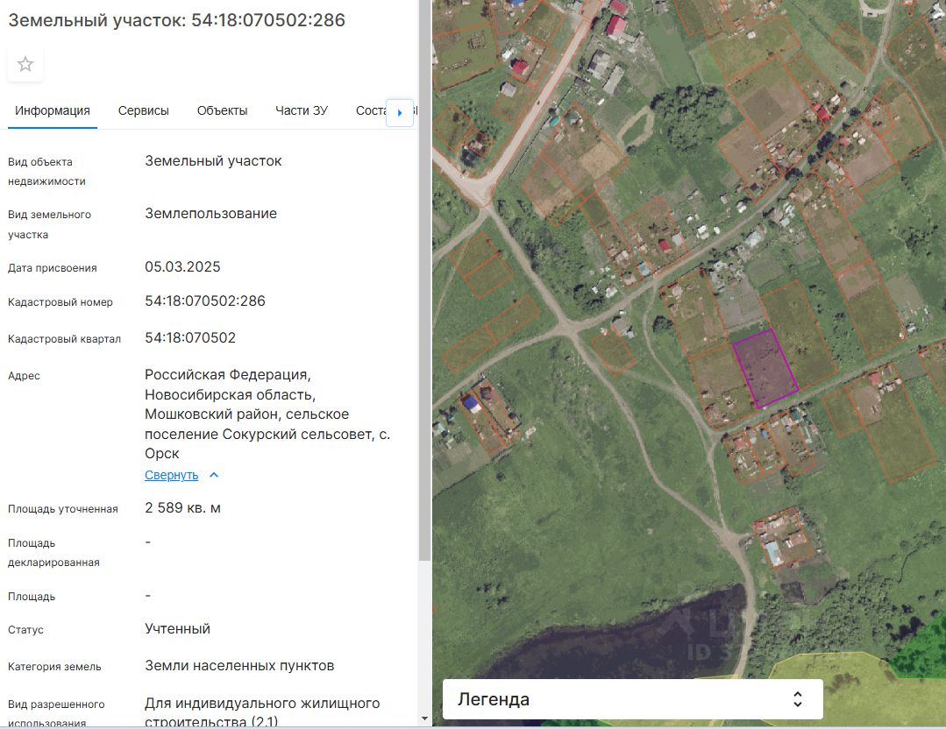Click the scrollbar down arrow

pos(424,718)
